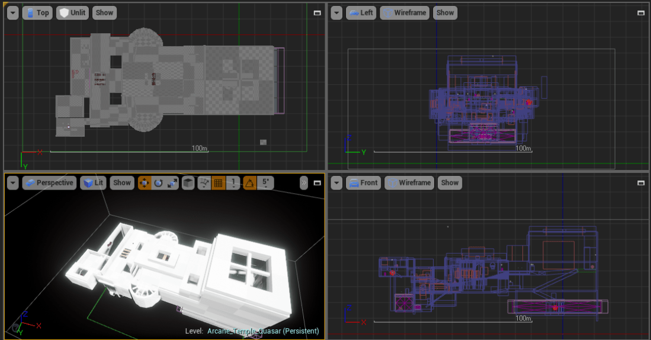Open the Left view type menu
Image resolution: width=651 pixels, height=340 pixels.
click(361, 13)
